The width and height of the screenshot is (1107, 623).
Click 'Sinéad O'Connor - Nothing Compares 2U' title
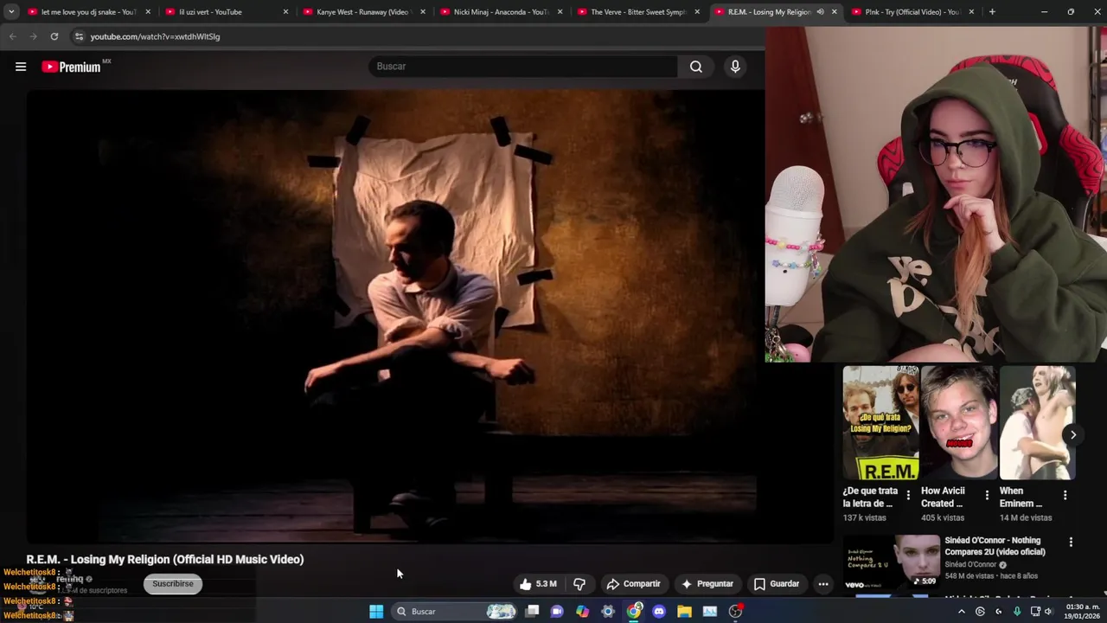click(995, 546)
